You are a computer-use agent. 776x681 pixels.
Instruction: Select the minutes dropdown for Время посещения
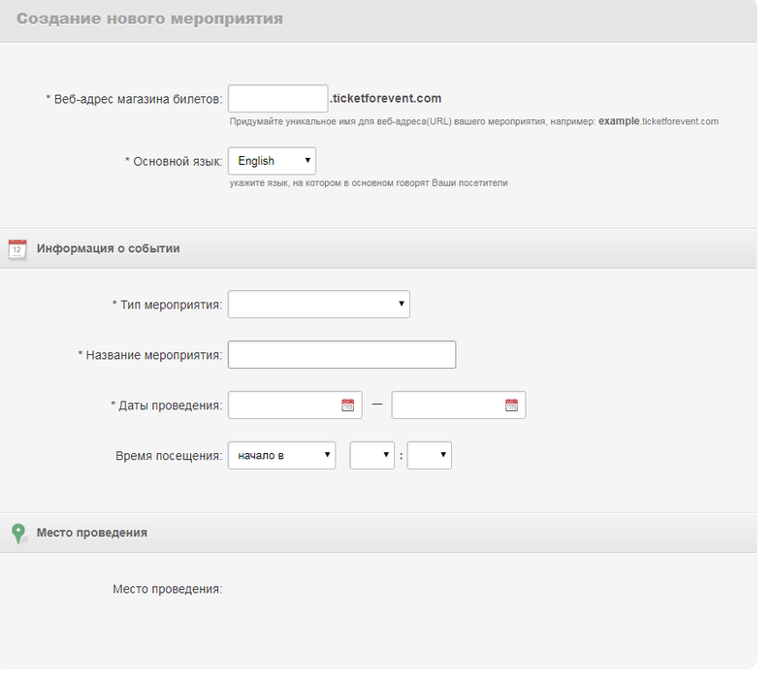pos(429,455)
